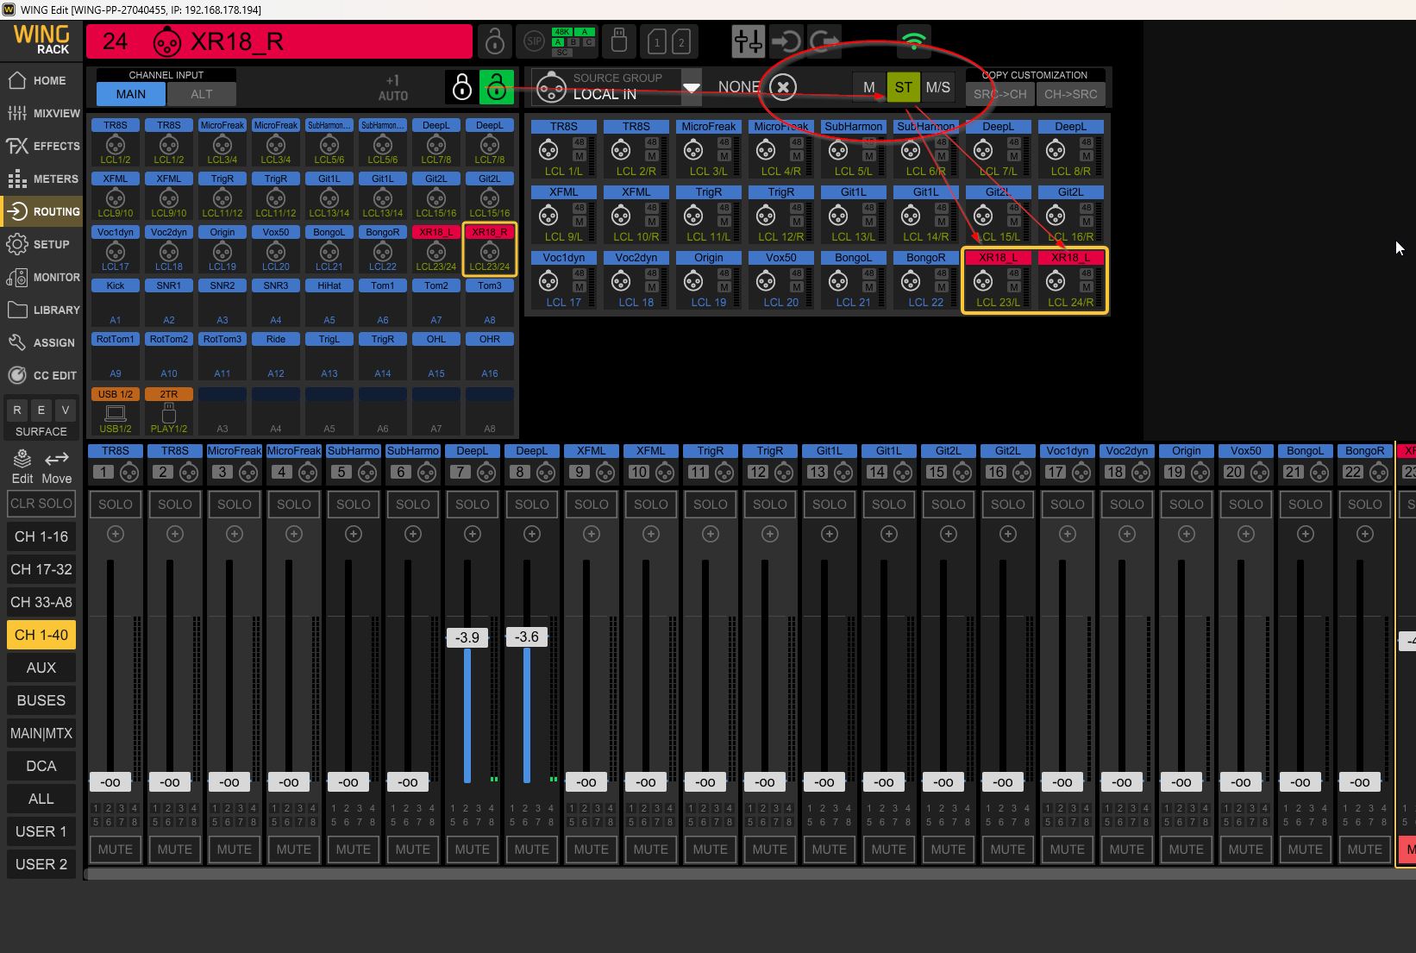Screen dimensions: 1416x953
Task: Select the ALT channel input tab
Action: [202, 94]
